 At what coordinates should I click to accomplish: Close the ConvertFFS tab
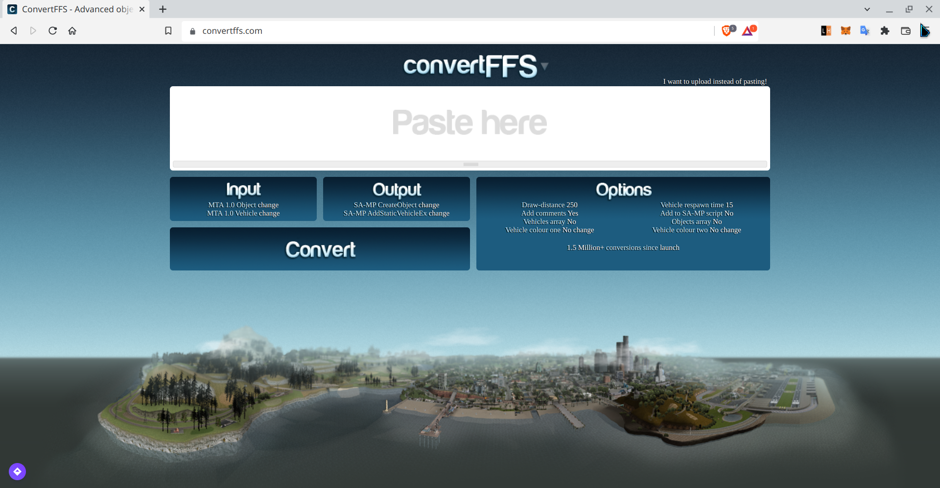[x=142, y=9]
